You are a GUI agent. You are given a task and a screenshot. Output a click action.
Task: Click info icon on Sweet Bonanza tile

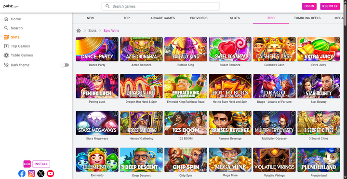pyautogui.click(x=249, y=40)
